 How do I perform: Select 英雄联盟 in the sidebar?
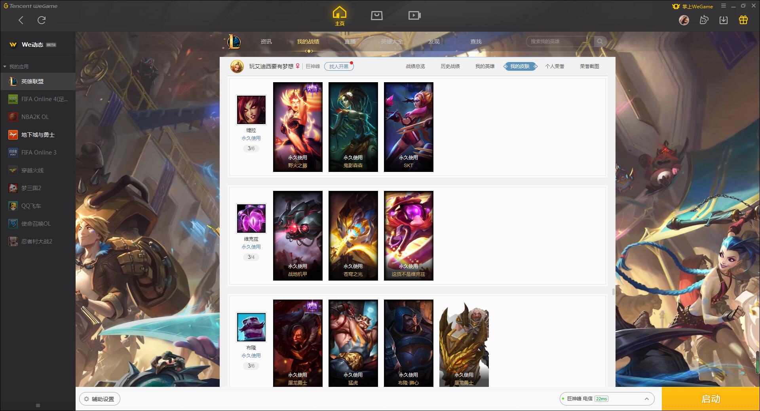tap(38, 81)
